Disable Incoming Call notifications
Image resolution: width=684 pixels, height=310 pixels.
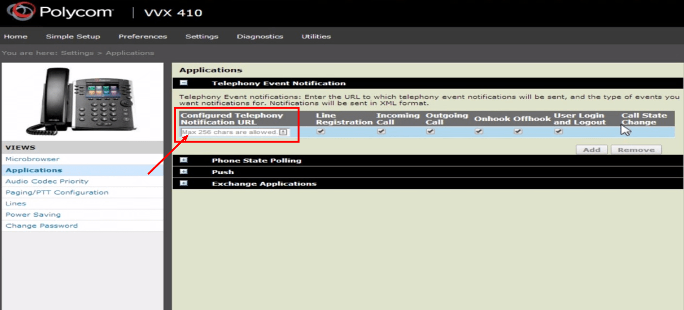click(x=381, y=131)
